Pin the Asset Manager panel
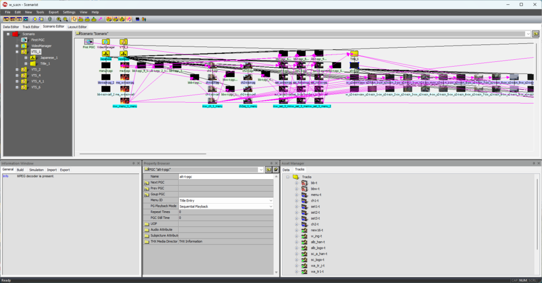 534,163
